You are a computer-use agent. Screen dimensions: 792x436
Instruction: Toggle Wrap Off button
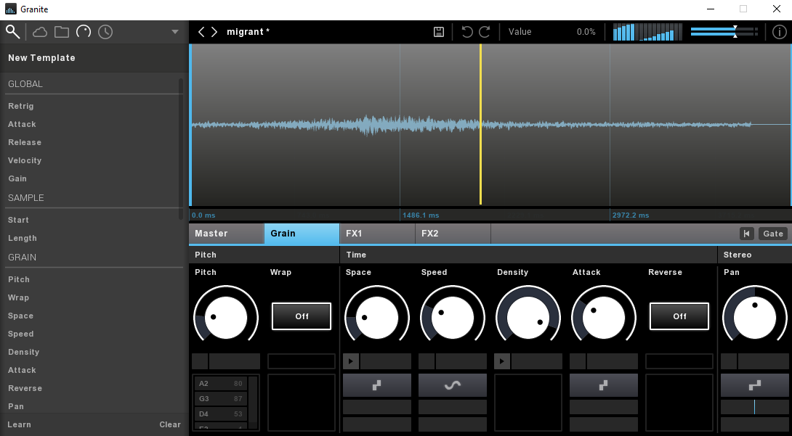pyautogui.click(x=302, y=316)
